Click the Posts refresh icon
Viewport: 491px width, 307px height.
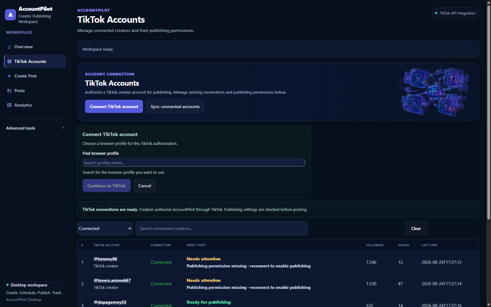(x=9, y=91)
